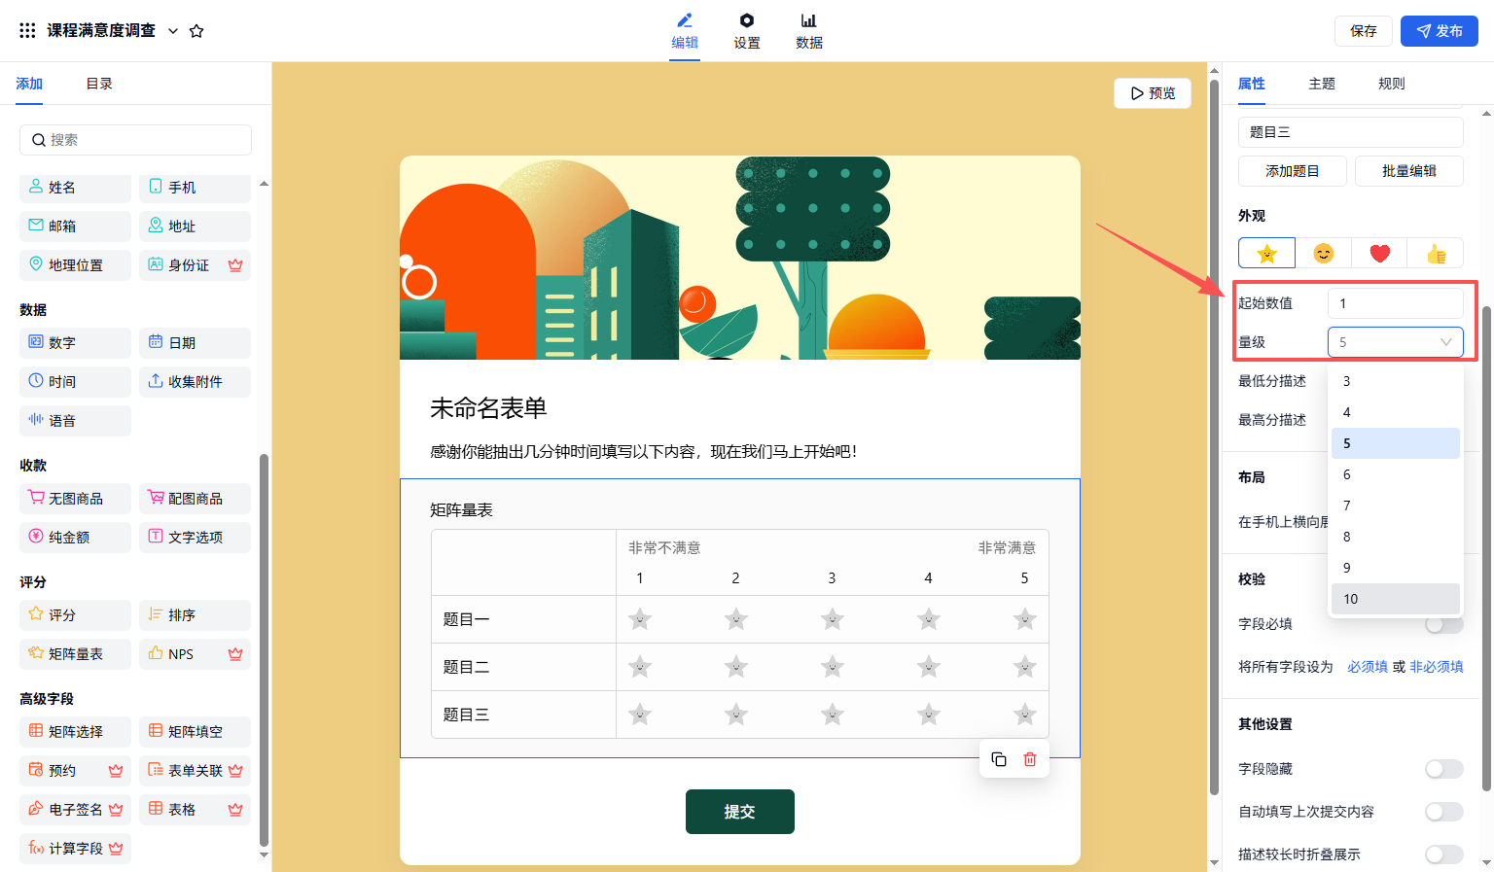
Task: Enable 自动填写上次提交内容 switch
Action: click(1443, 812)
